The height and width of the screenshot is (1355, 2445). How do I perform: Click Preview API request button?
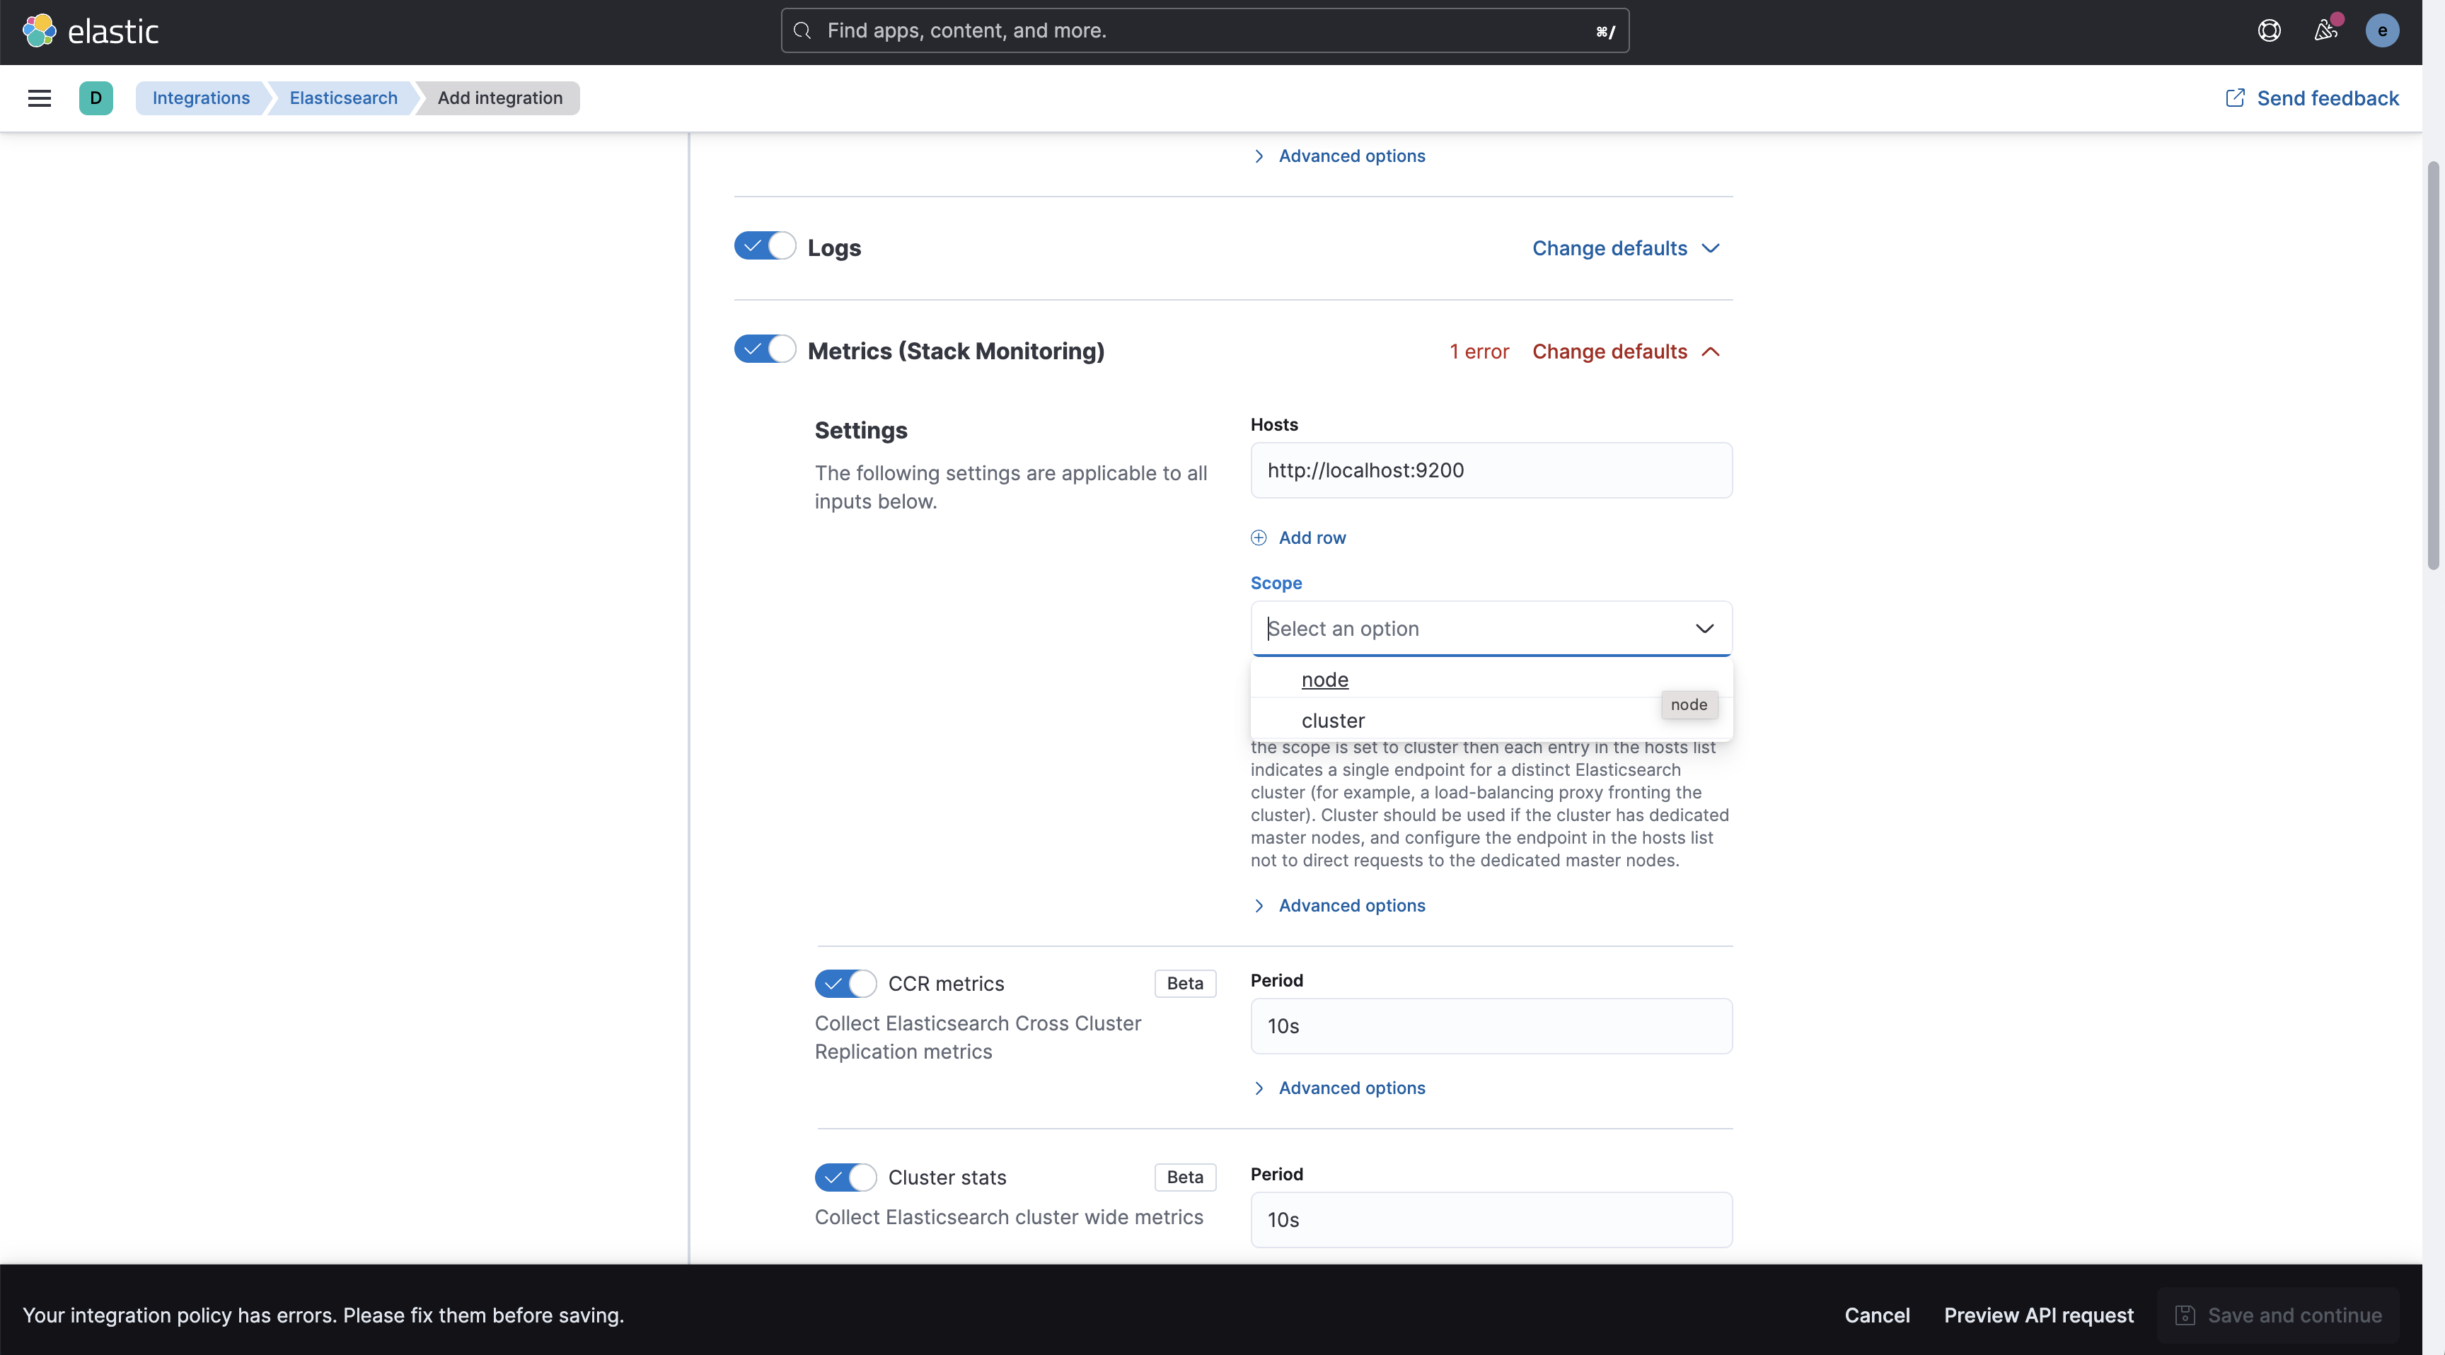2037,1315
